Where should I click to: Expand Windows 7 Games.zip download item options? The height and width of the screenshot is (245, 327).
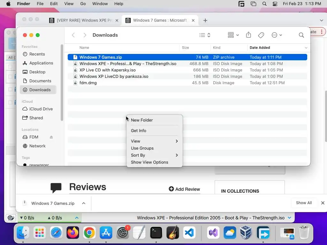click(x=84, y=203)
